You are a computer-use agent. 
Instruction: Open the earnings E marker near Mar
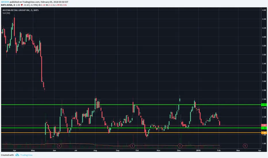coord(245,146)
